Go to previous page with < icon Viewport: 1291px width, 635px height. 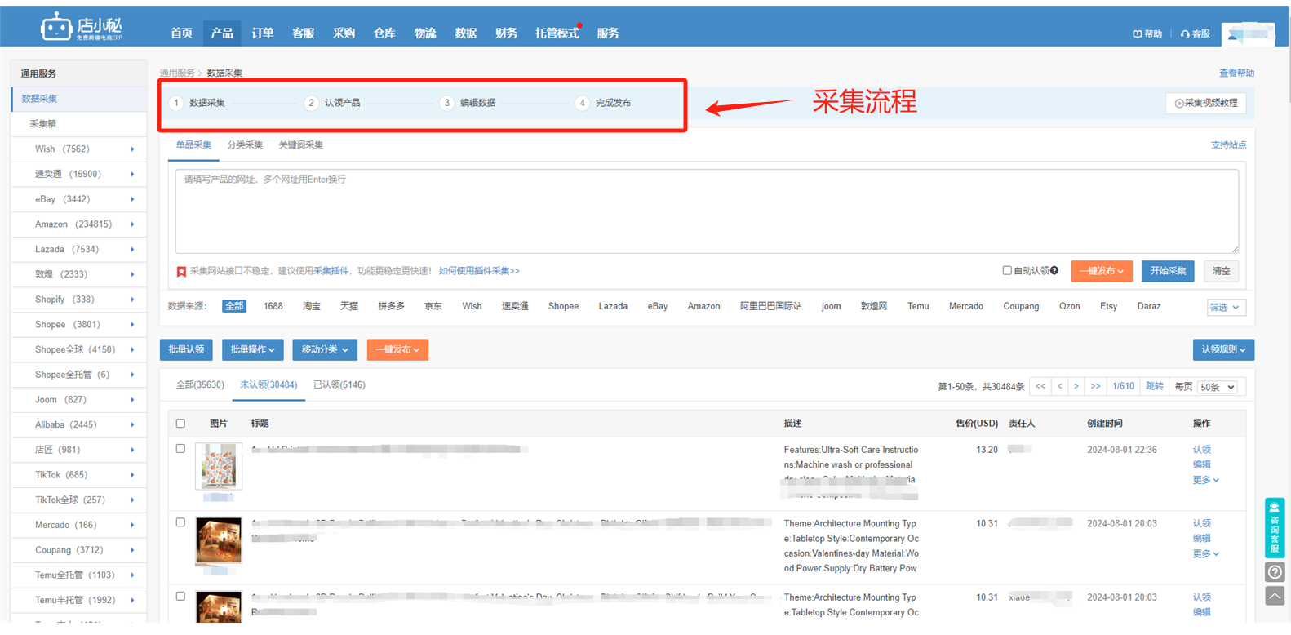pyautogui.click(x=1060, y=386)
